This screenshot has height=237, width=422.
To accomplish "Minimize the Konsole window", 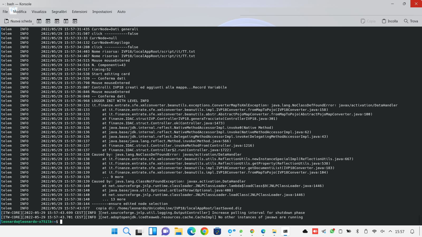I will click(x=392, y=4).
